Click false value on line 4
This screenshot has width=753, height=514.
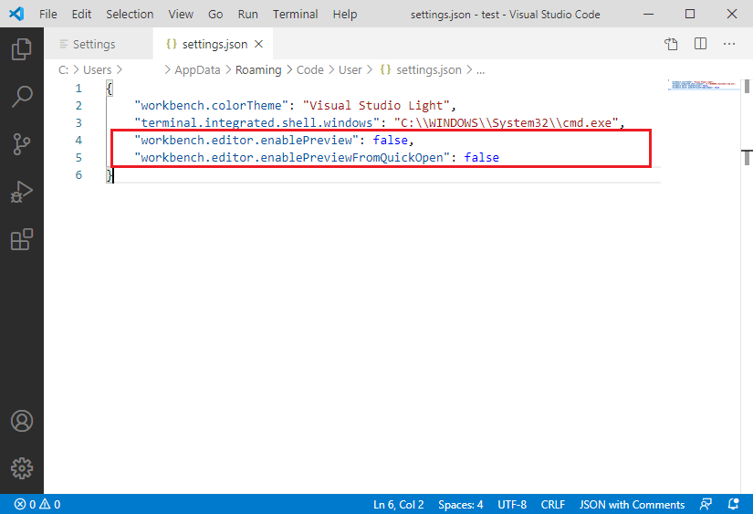click(391, 141)
